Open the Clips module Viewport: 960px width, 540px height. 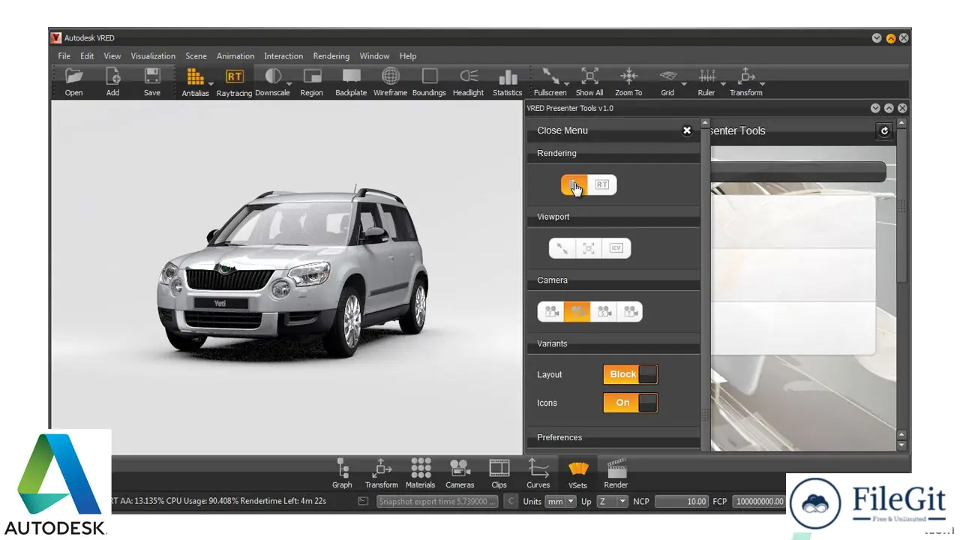[499, 473]
